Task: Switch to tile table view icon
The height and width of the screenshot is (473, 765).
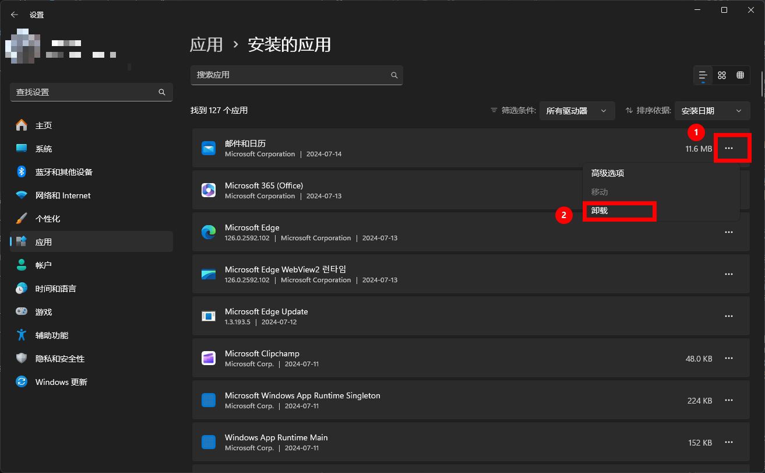Action: pyautogui.click(x=740, y=75)
